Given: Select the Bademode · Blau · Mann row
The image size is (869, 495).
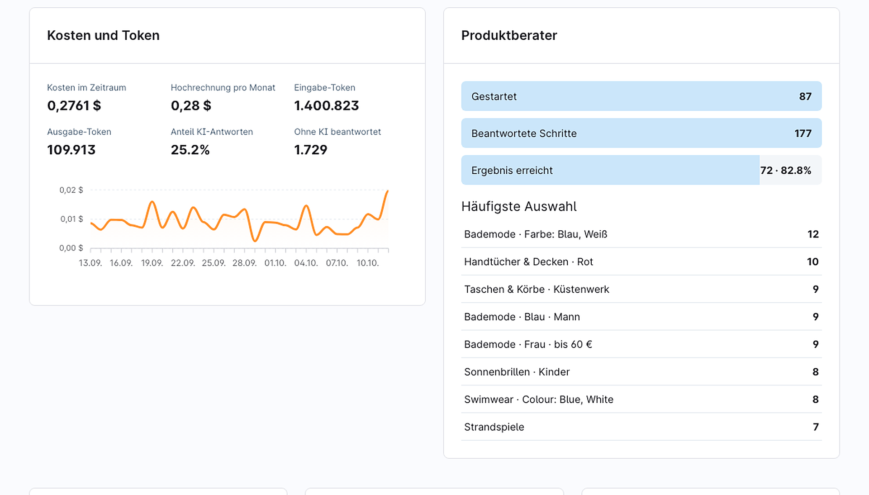Looking at the screenshot, I should pos(641,317).
